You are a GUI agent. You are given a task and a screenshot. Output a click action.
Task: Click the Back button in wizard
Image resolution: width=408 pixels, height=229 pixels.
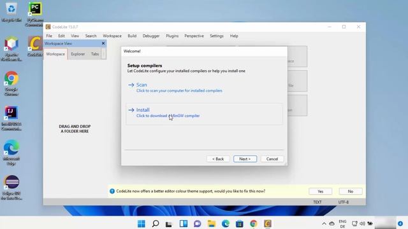pos(218,159)
